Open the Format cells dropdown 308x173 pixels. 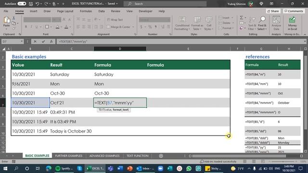pyautogui.click(x=233, y=28)
